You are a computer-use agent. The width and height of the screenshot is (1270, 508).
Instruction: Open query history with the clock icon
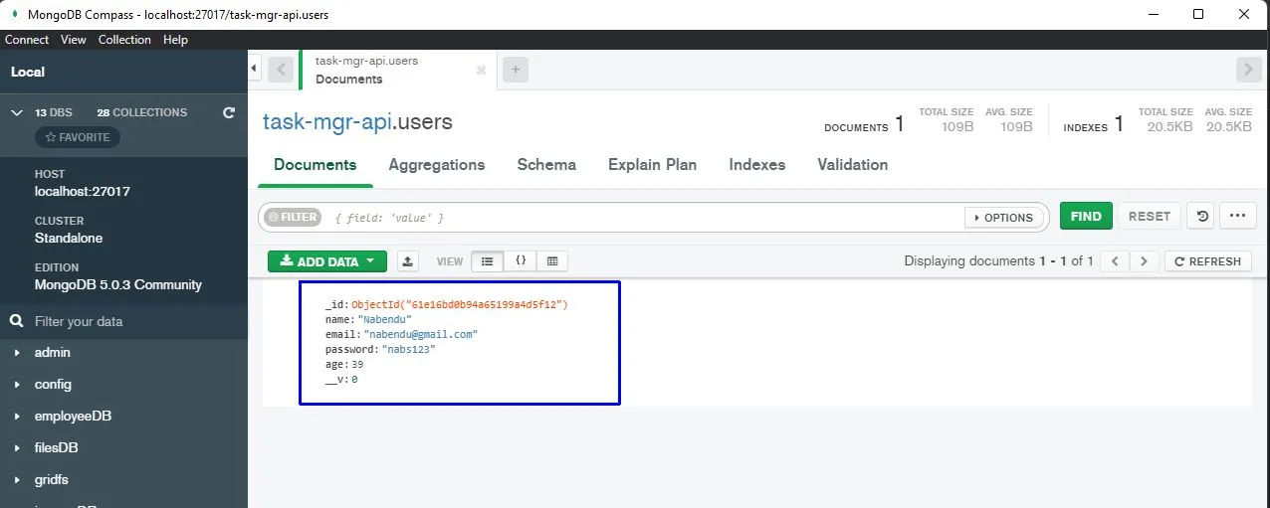[x=1200, y=216]
